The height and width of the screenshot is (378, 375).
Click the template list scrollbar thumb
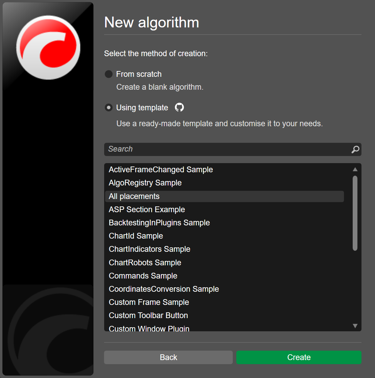point(355,213)
